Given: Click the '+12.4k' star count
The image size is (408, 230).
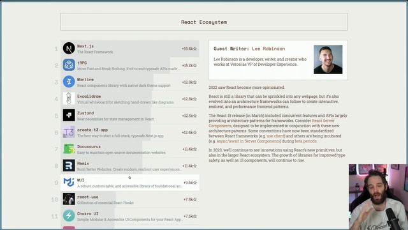Looking at the screenshot, I should pos(187,132).
